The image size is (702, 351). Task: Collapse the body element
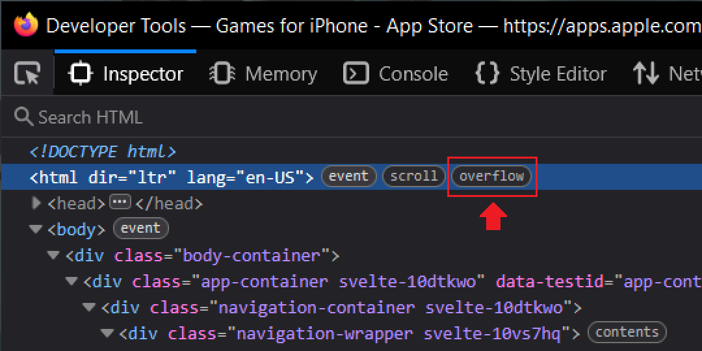(x=35, y=229)
